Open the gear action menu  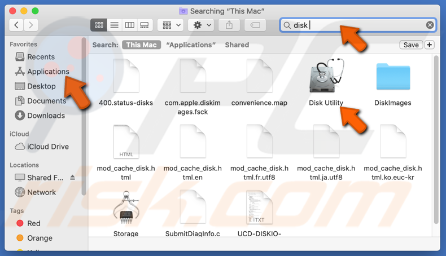[x=202, y=25]
